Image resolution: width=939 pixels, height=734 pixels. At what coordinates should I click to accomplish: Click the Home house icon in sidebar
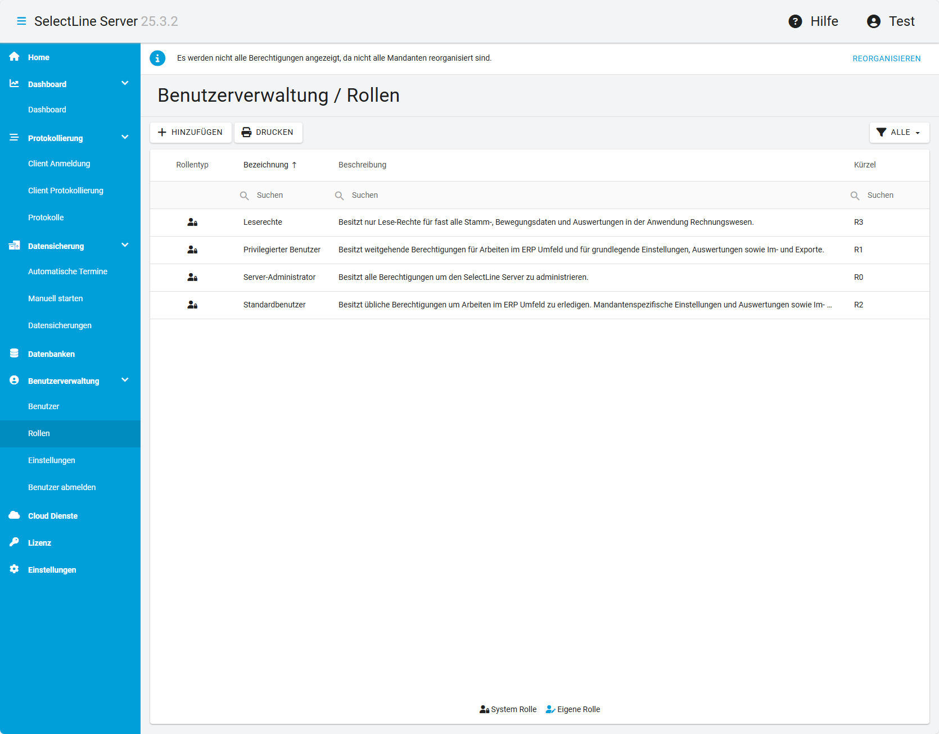15,57
